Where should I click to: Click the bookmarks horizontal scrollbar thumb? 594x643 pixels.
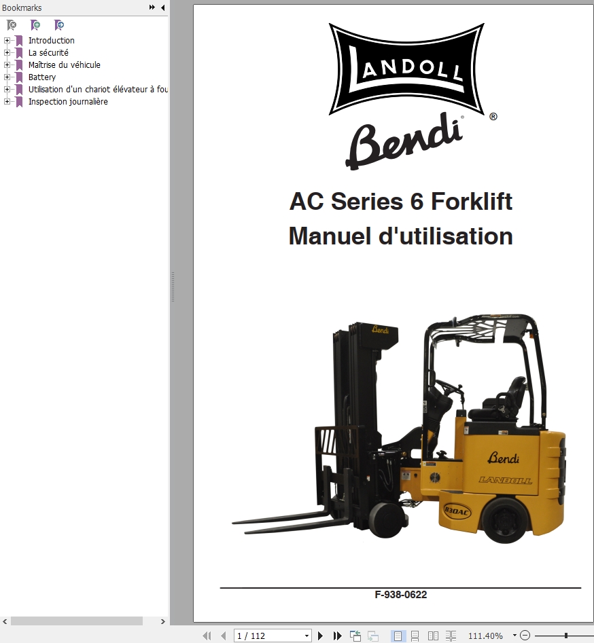pyautogui.click(x=77, y=622)
